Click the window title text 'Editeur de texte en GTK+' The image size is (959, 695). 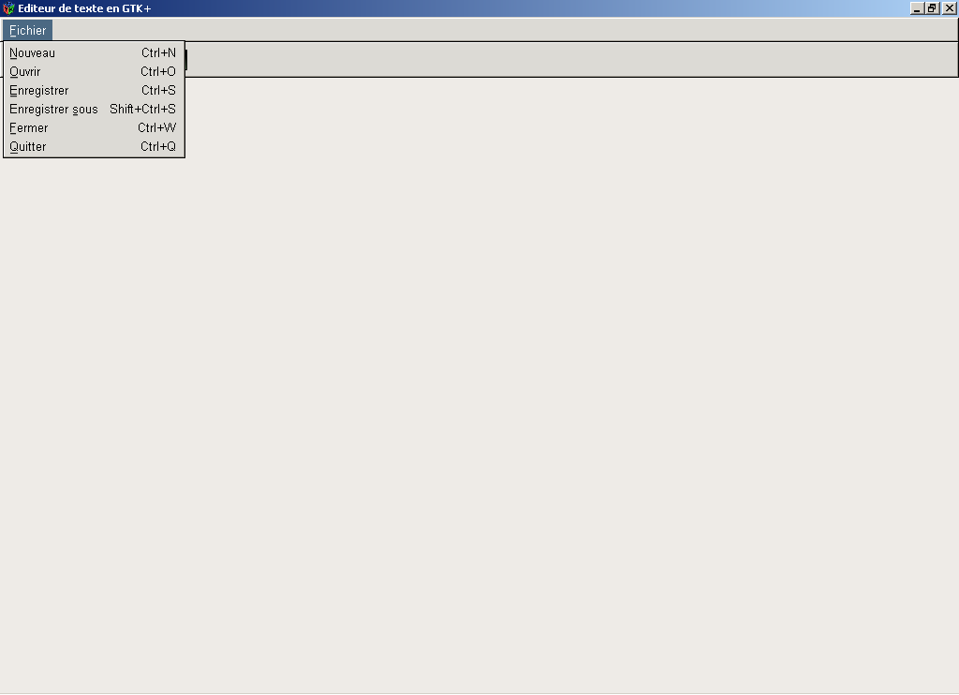(84, 8)
